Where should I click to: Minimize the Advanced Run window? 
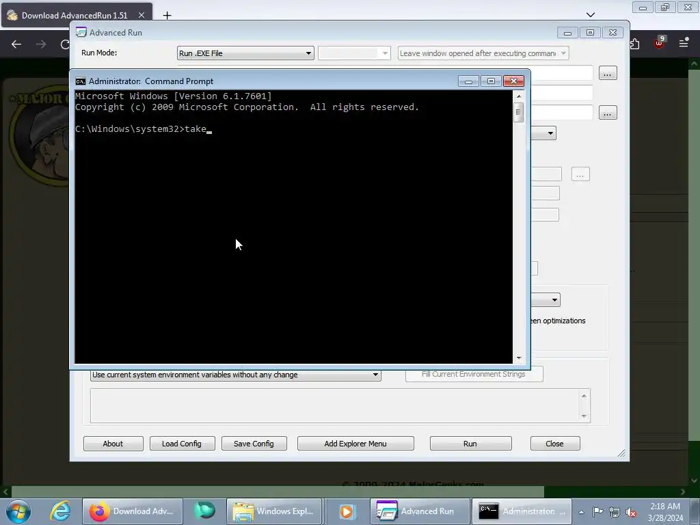[x=567, y=33]
